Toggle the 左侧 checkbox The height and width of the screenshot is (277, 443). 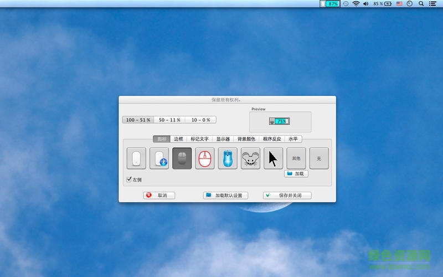coord(129,179)
